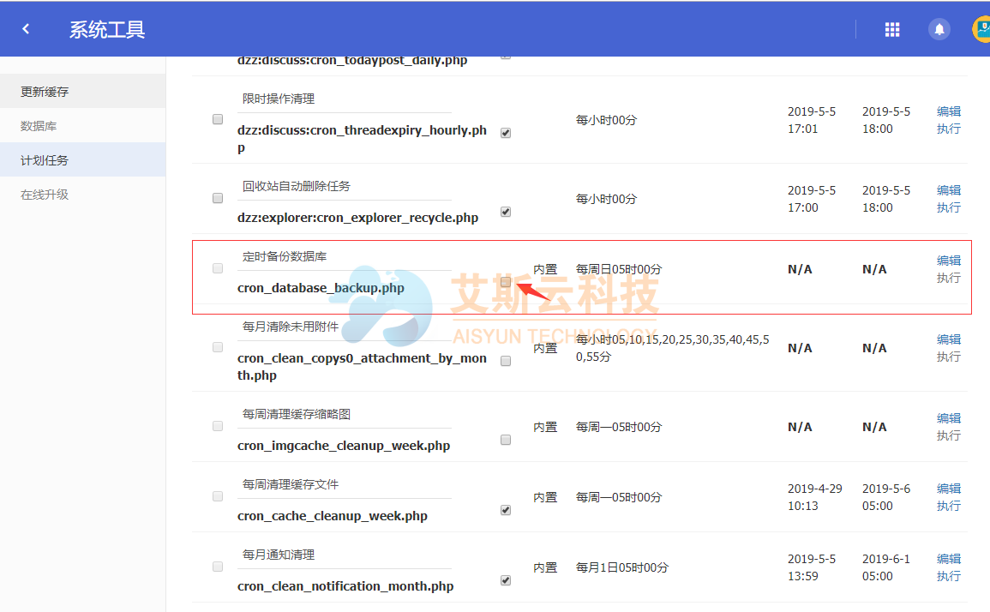Open 数据库 sidebar item
The height and width of the screenshot is (612, 990).
(x=39, y=126)
